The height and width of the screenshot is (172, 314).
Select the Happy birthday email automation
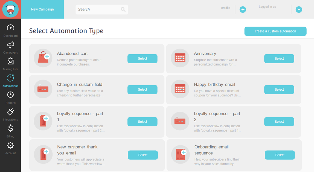(x=279, y=89)
